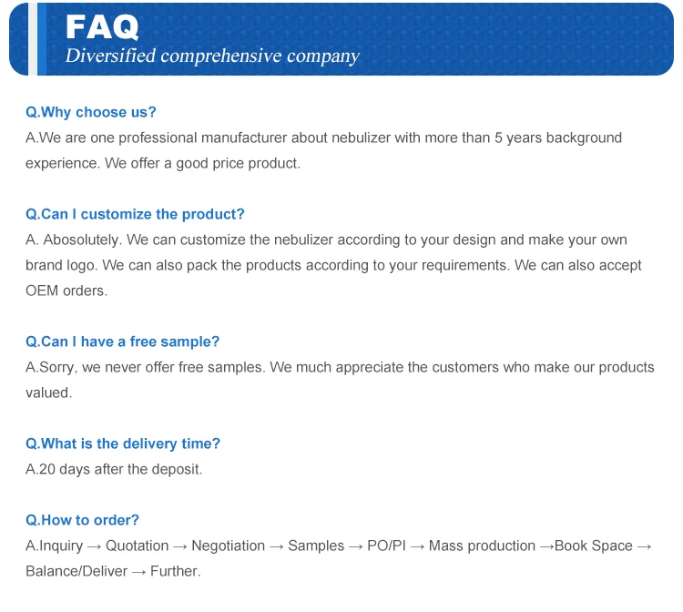
Task: Click the 'Balance/Deliver' step on the last line
Action: point(76,572)
